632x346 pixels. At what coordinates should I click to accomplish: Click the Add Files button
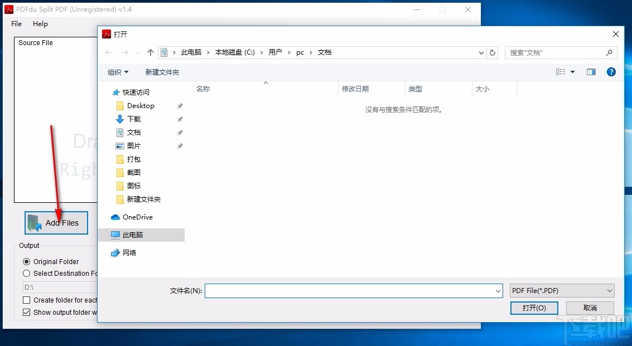coord(56,222)
